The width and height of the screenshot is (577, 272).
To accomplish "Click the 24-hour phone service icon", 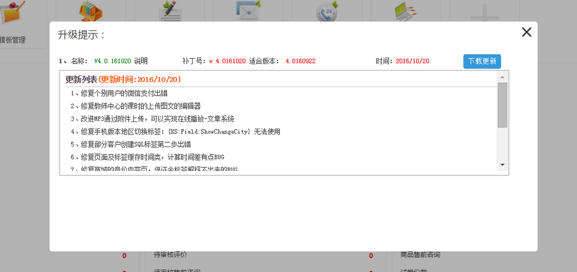I will point(327,12).
